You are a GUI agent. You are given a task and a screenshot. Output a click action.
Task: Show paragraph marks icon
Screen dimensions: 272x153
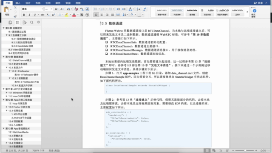(144, 9)
